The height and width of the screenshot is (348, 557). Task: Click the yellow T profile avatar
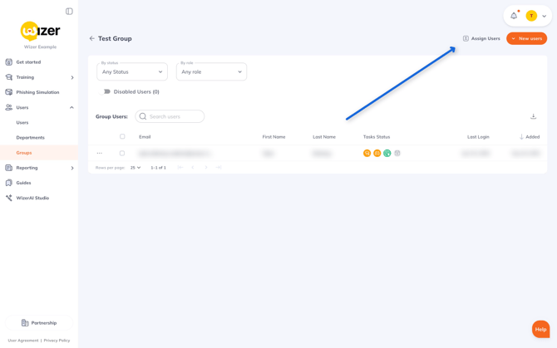(x=531, y=16)
